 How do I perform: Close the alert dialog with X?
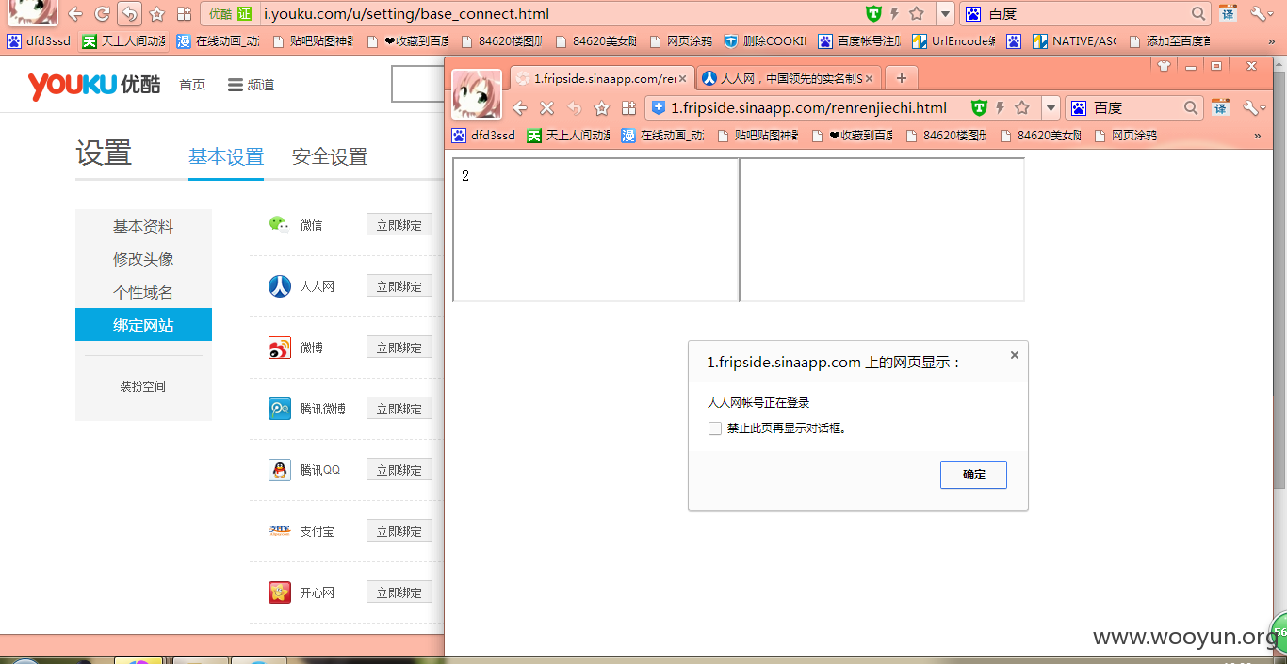[x=1015, y=355]
